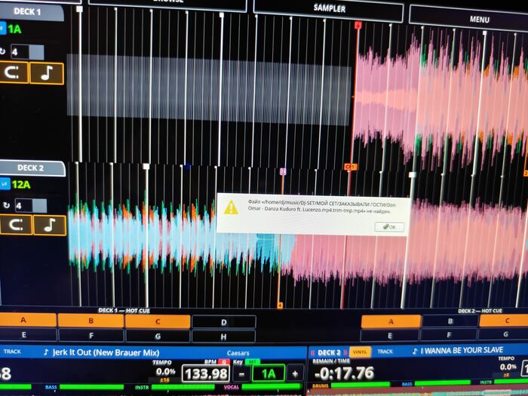Click the loop size 4 field on Deck 1
528x396 pixels.
[x=20, y=52]
